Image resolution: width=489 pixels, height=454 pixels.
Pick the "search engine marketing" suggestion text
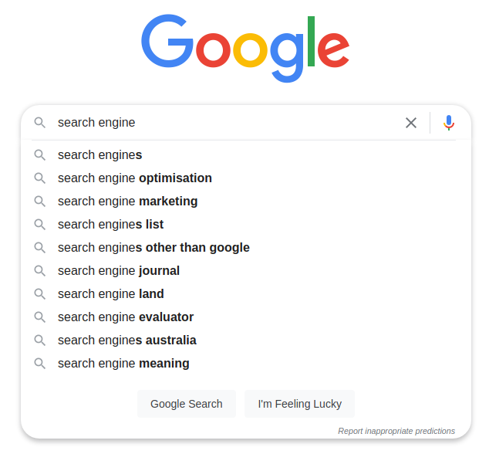(x=127, y=202)
